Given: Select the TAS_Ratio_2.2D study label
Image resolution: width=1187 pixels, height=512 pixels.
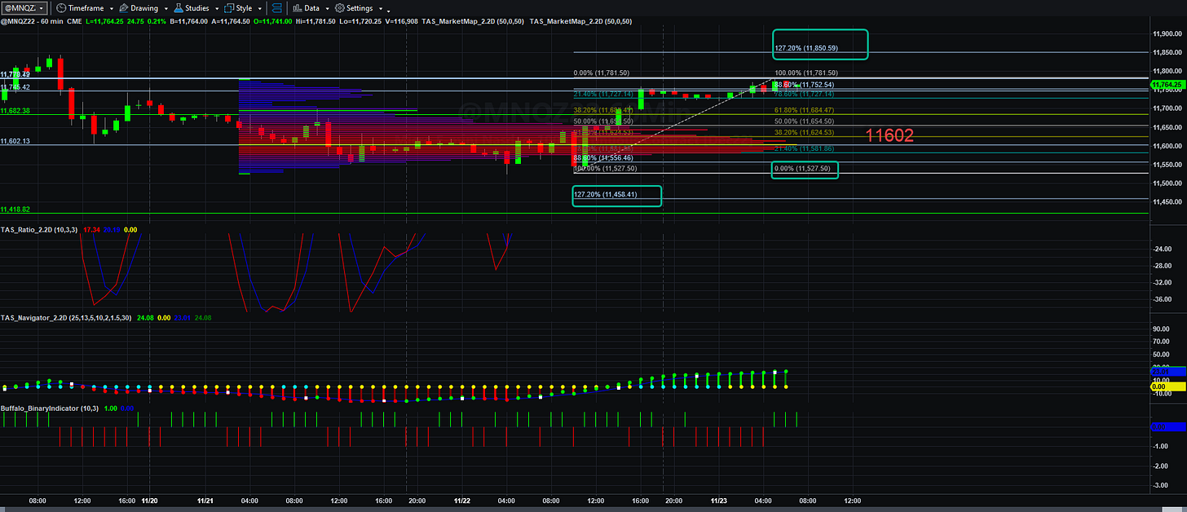Looking at the screenshot, I should (38, 231).
